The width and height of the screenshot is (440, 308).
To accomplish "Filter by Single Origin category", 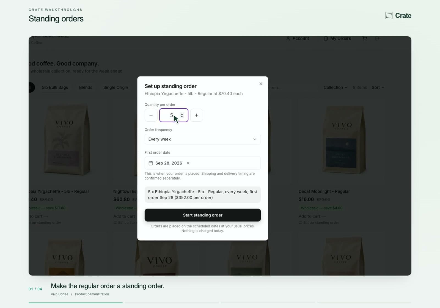I will 116,87.
